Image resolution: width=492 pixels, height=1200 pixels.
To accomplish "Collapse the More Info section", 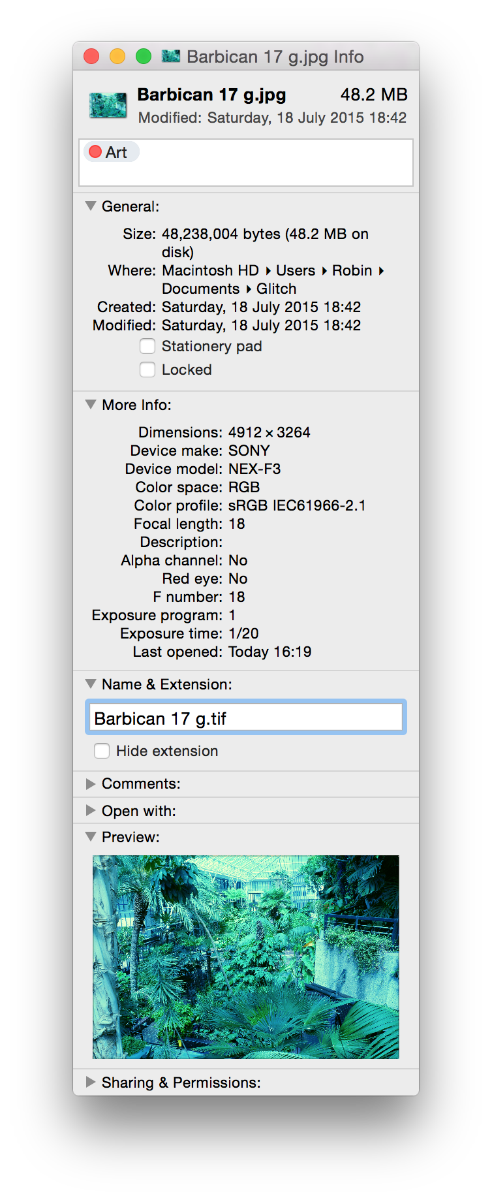I will [91, 405].
